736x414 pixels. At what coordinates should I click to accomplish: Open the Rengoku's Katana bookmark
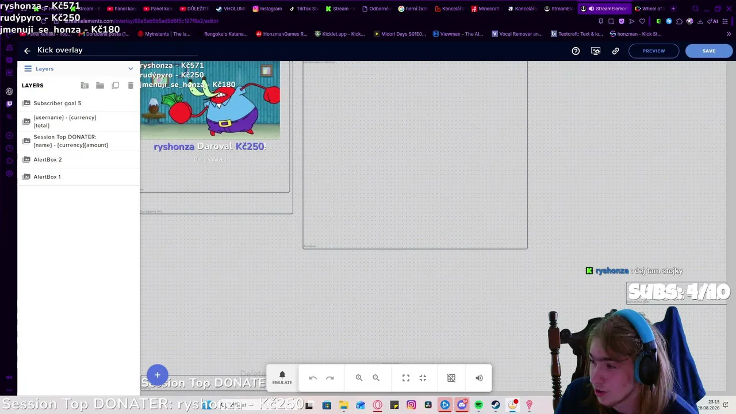point(225,34)
